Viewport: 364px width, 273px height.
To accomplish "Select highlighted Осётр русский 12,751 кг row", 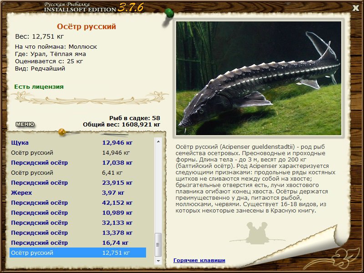I will click(x=78, y=253).
